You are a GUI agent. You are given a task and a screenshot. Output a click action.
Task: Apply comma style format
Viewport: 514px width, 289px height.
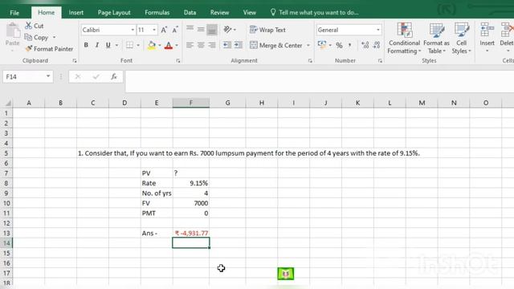point(350,45)
